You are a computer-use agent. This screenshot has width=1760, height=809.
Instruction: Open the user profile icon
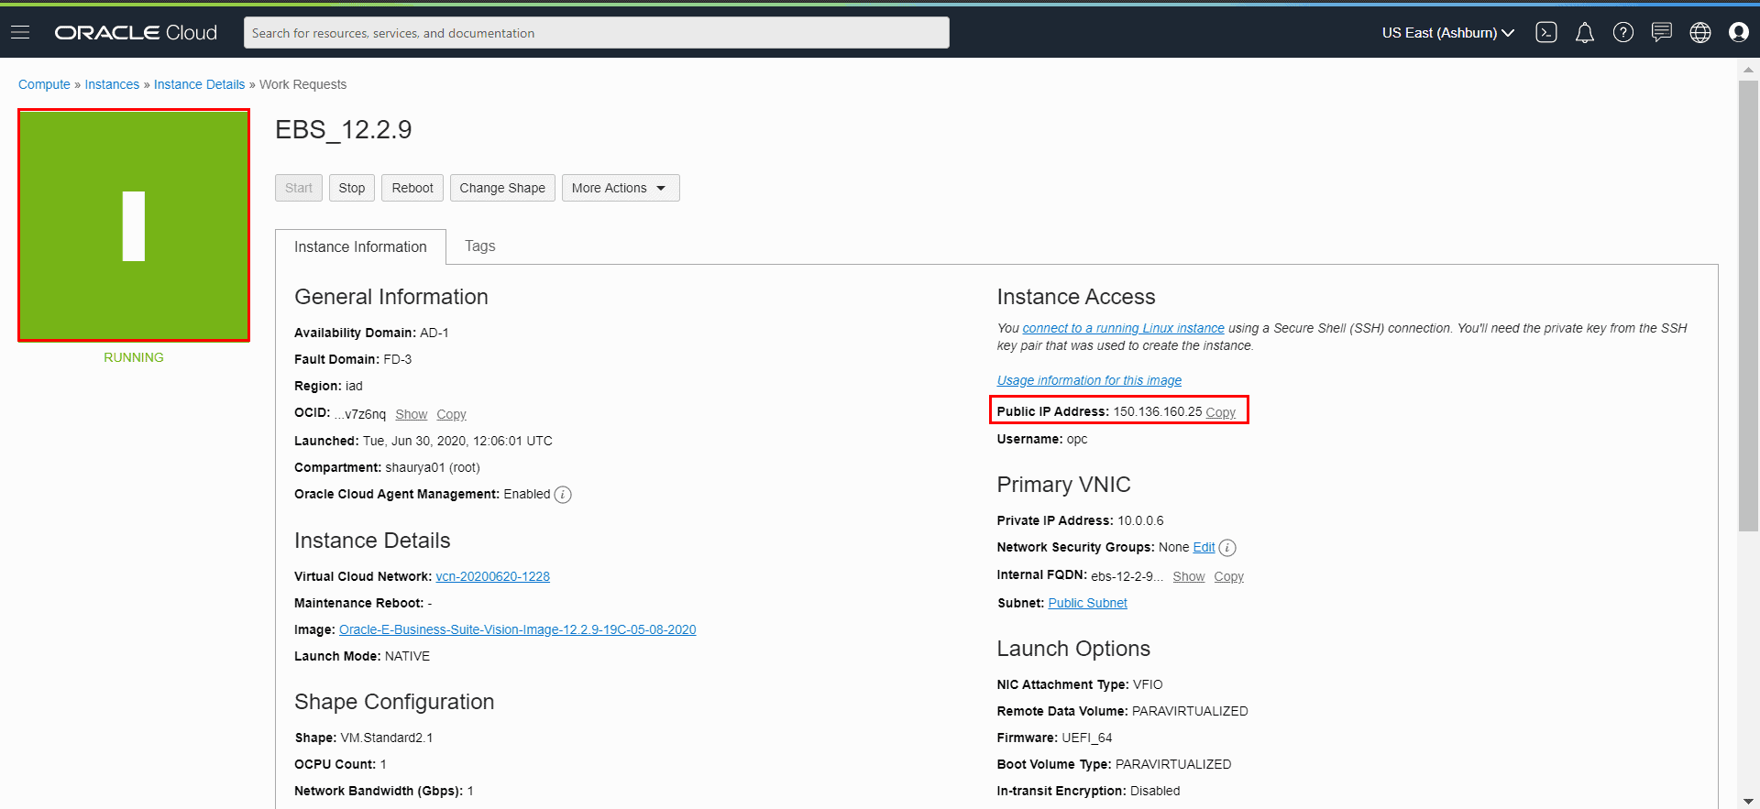(x=1739, y=32)
